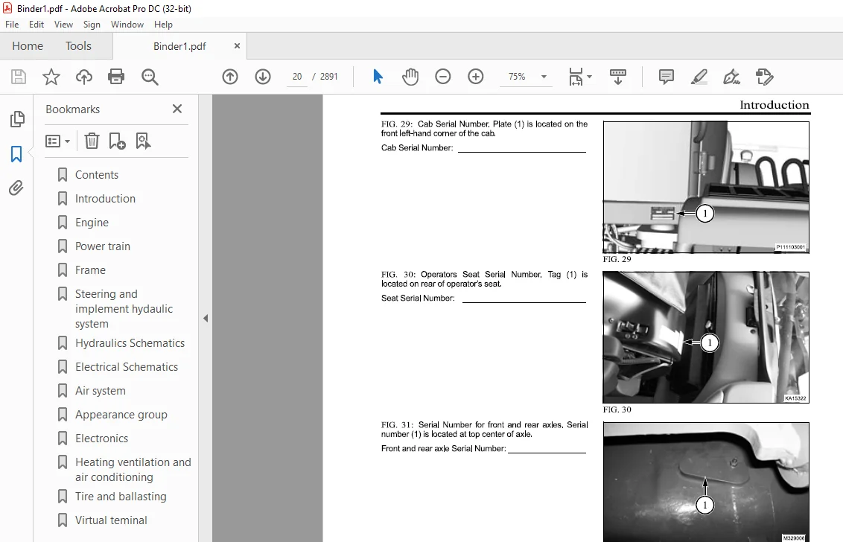Open bookmark options dropdown menu
Viewport: 843px width, 542px height.
[57, 141]
